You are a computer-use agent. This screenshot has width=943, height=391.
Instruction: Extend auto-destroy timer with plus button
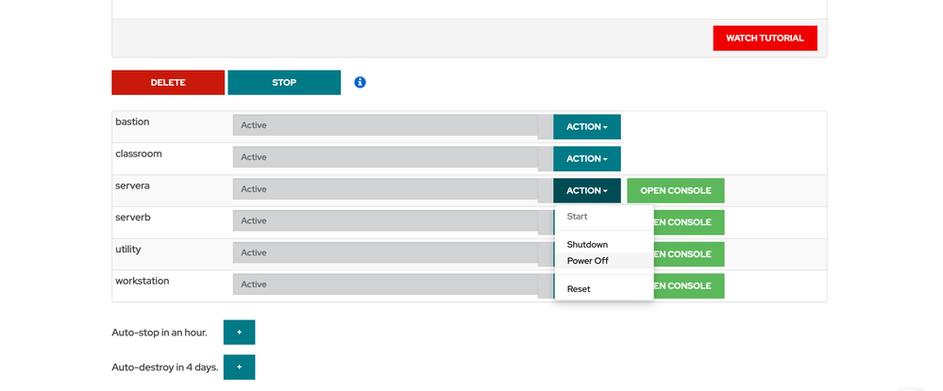tap(239, 367)
